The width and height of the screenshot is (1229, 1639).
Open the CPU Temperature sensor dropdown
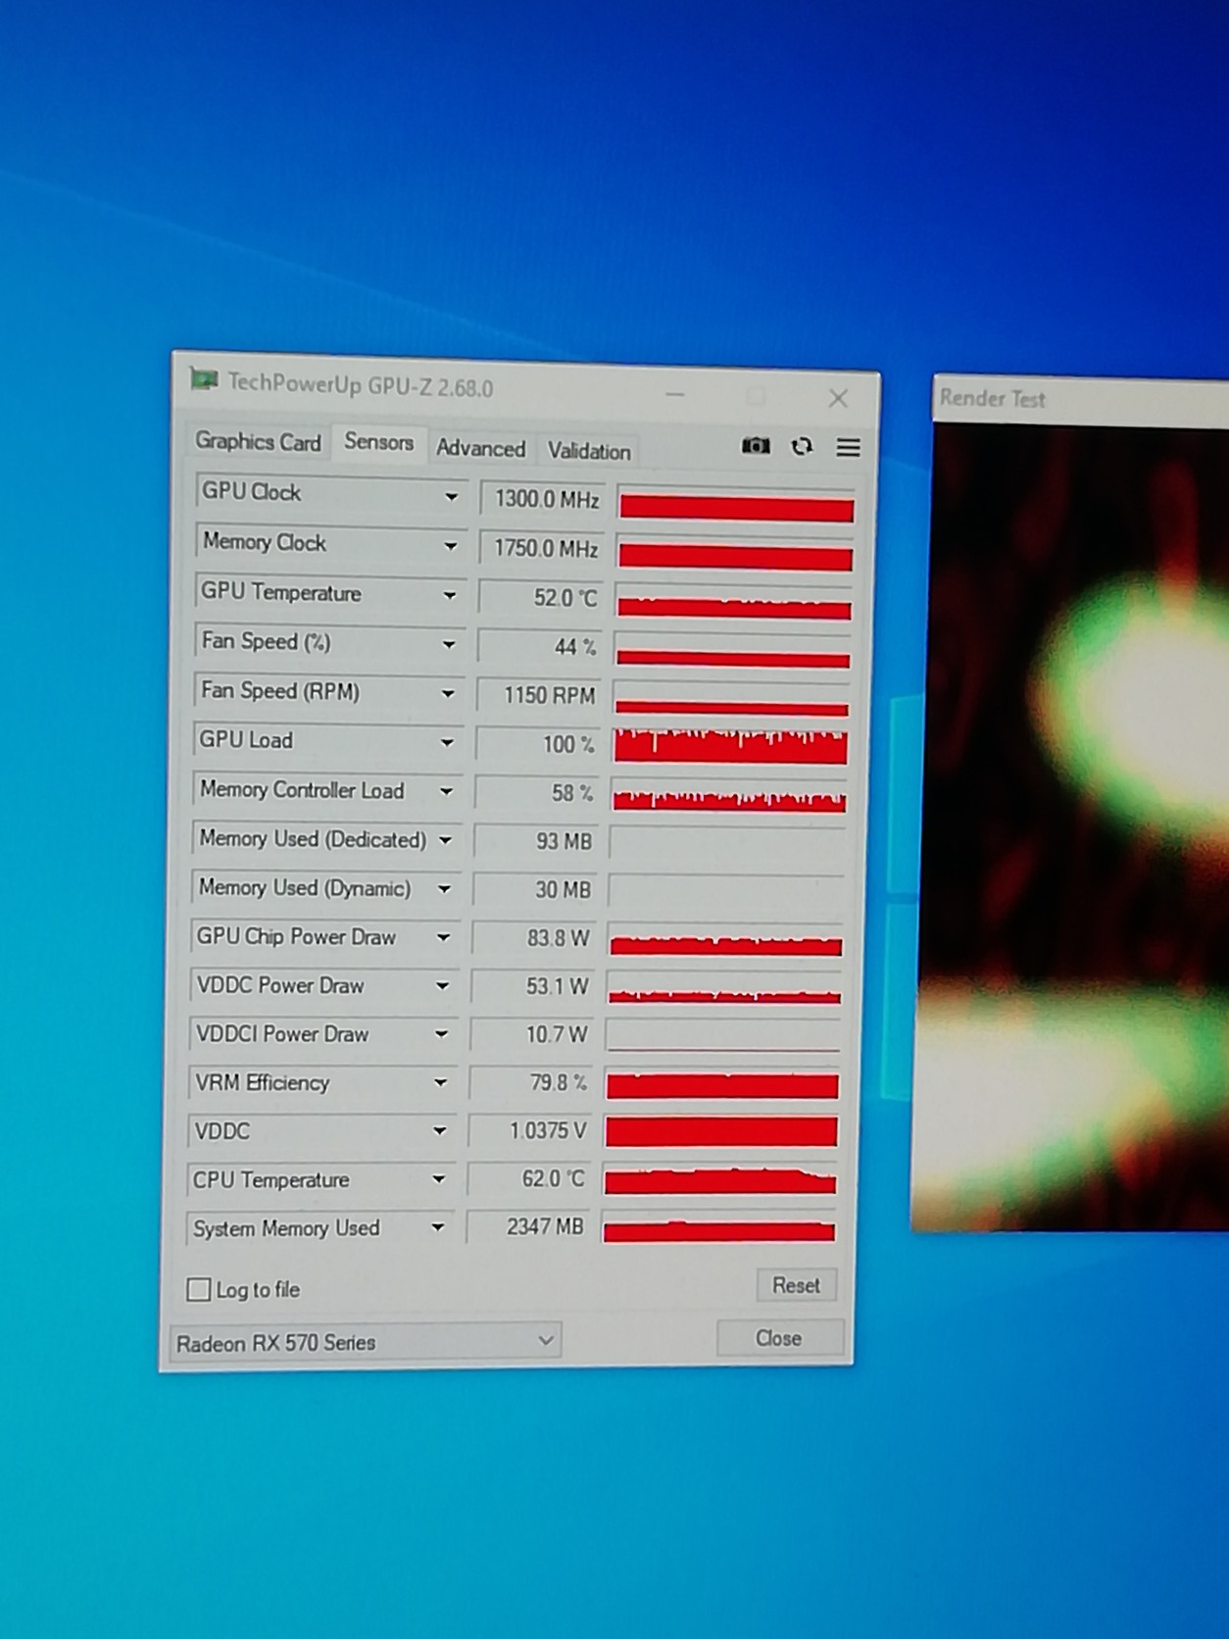coord(438,1179)
